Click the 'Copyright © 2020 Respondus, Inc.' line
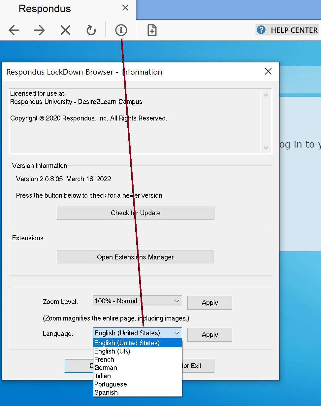 point(89,118)
